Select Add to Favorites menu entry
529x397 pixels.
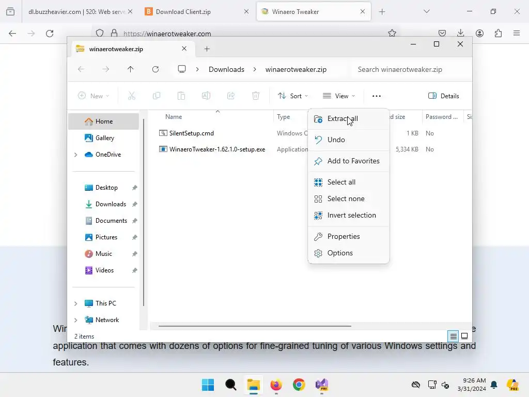(349, 161)
